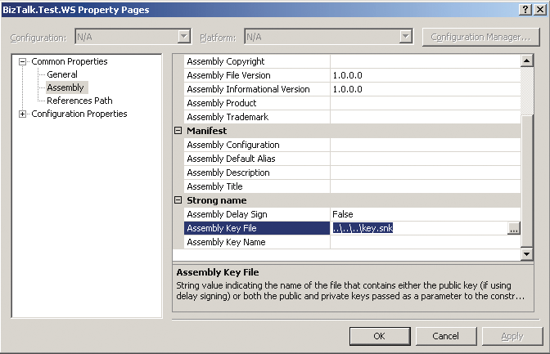Select Assembly Default Alias property

pos(257,159)
